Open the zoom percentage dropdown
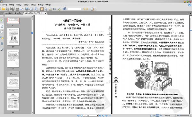This screenshot has width=192, height=117. click(x=173, y=115)
